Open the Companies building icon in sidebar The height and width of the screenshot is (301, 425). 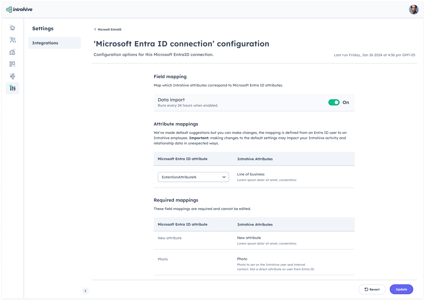tap(12, 52)
